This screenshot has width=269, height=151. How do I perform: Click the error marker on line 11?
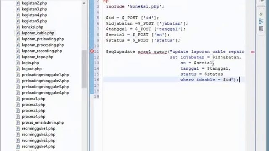(x=92, y=51)
